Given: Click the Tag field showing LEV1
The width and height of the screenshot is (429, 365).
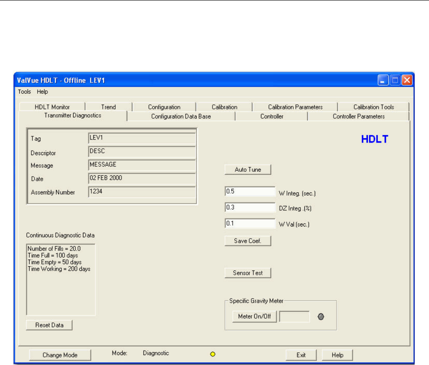Looking at the screenshot, I should pyautogui.click(x=142, y=138).
